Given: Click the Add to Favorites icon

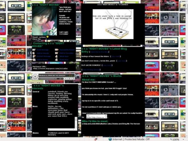Looking at the screenshot, I should pos(56,53).
